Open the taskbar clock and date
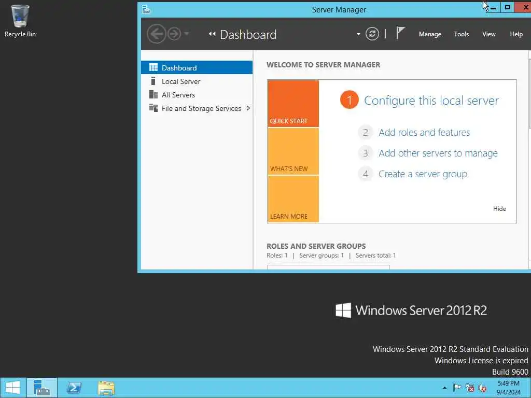Image resolution: width=531 pixels, height=398 pixels. (x=508, y=388)
